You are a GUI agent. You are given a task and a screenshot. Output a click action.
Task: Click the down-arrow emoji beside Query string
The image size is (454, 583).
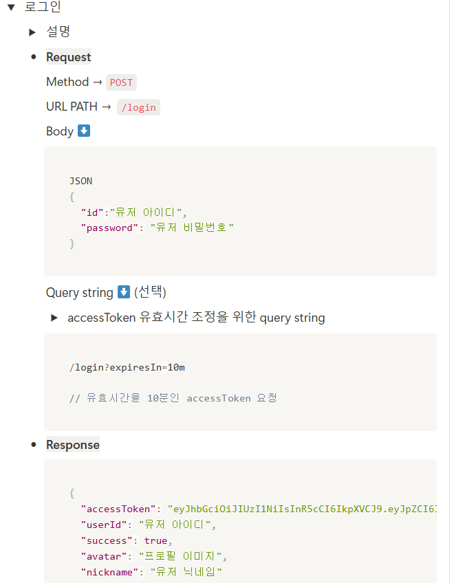(x=124, y=292)
